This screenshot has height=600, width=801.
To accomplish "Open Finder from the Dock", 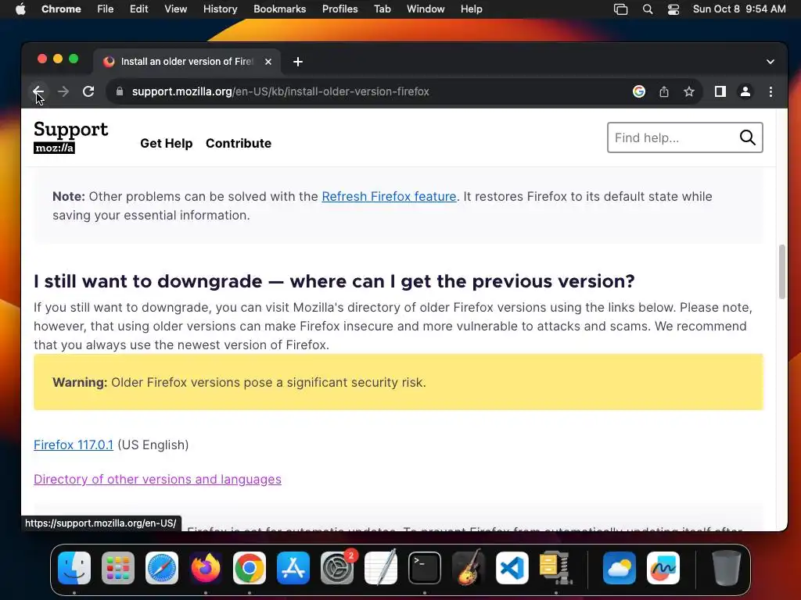I will coord(74,568).
